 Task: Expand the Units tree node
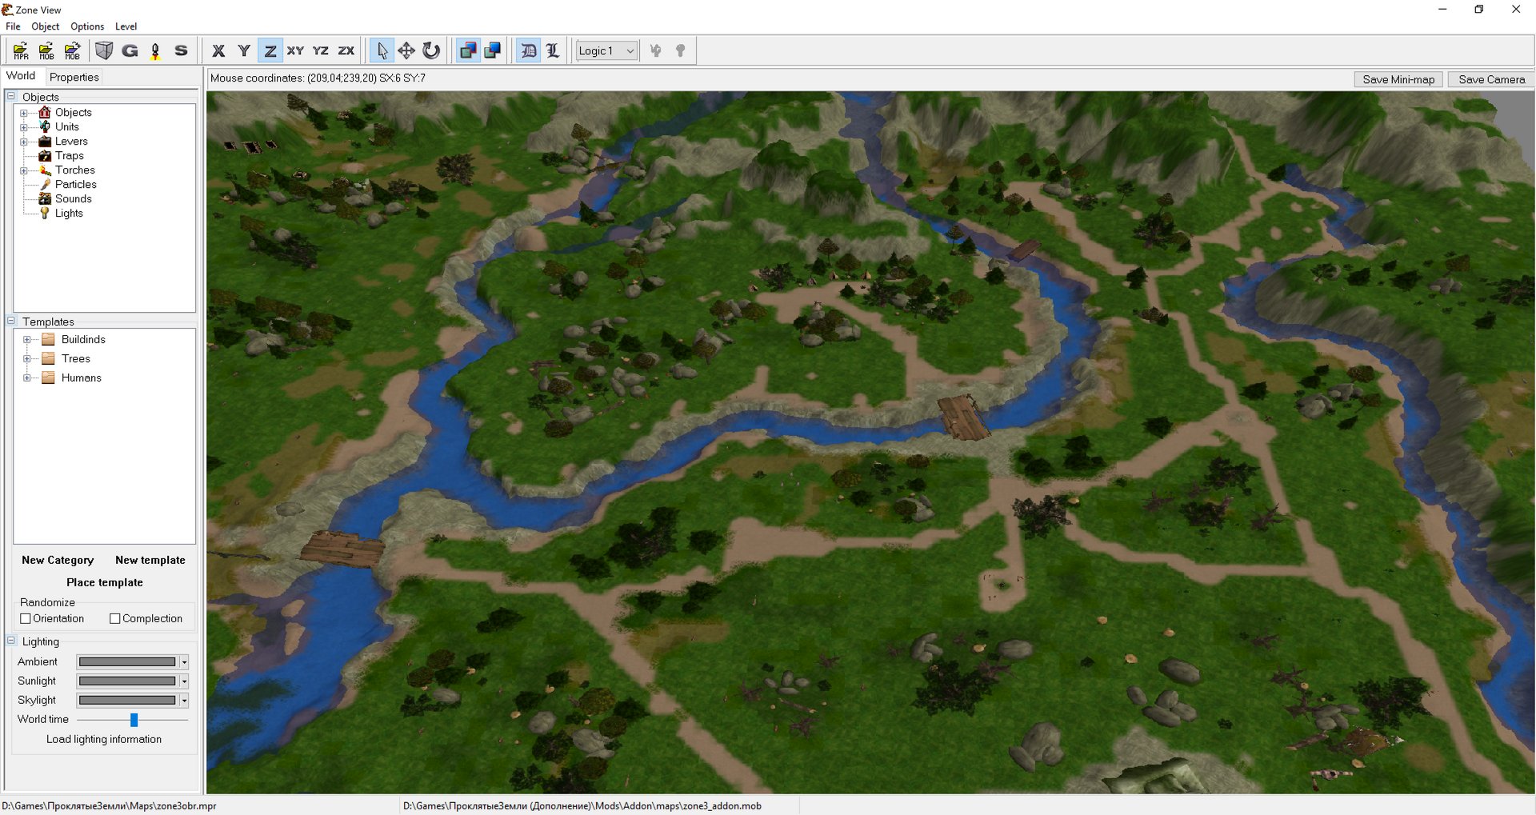(24, 127)
